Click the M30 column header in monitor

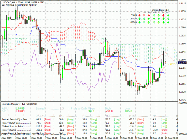point(108,116)
